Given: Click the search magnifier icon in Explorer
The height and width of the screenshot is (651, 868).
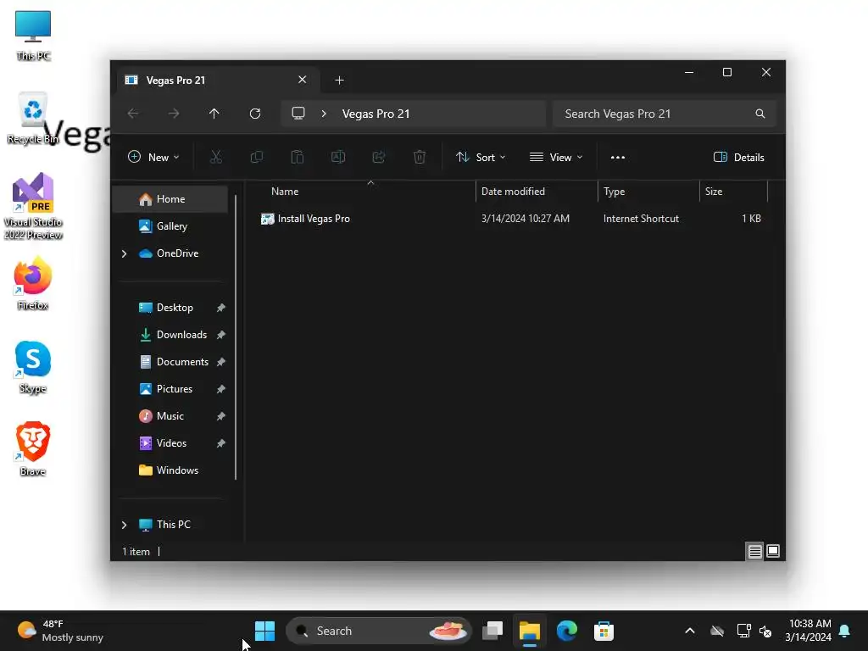Looking at the screenshot, I should (760, 114).
